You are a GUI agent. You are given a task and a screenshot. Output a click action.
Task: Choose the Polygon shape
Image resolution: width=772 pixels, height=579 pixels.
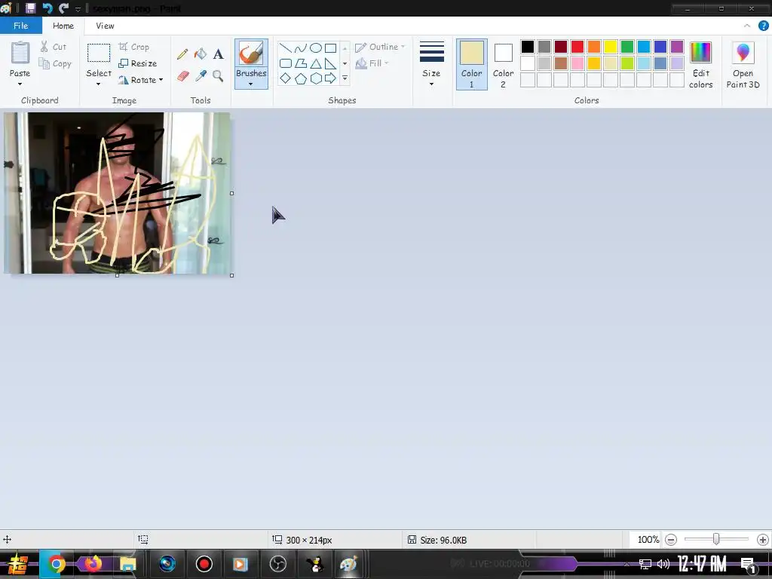300,63
